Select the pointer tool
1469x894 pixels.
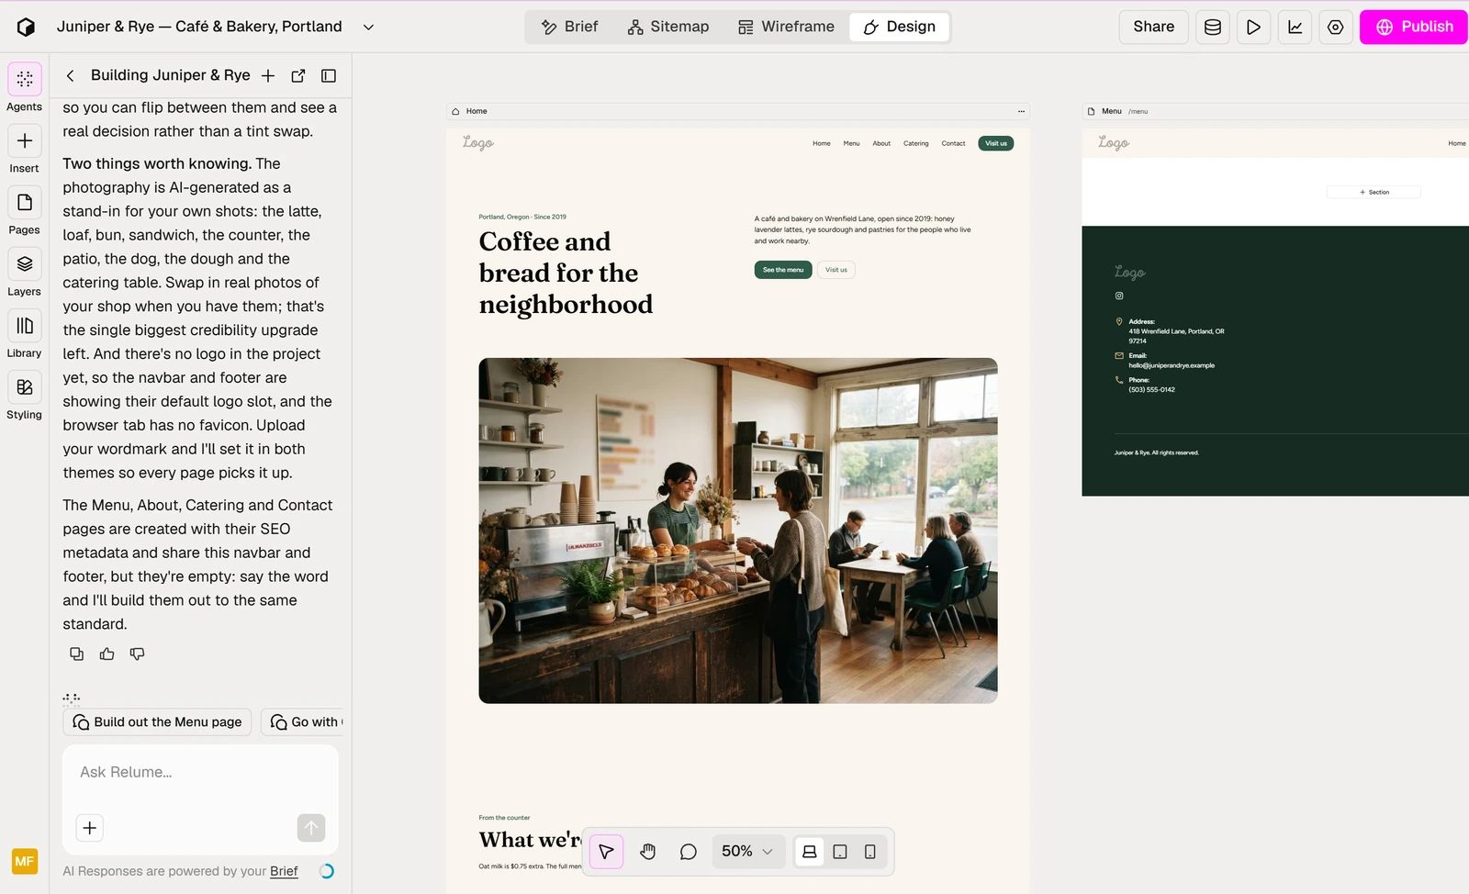click(607, 852)
